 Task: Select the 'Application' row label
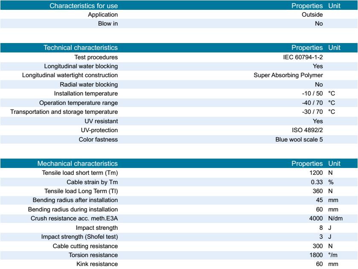[103, 15]
